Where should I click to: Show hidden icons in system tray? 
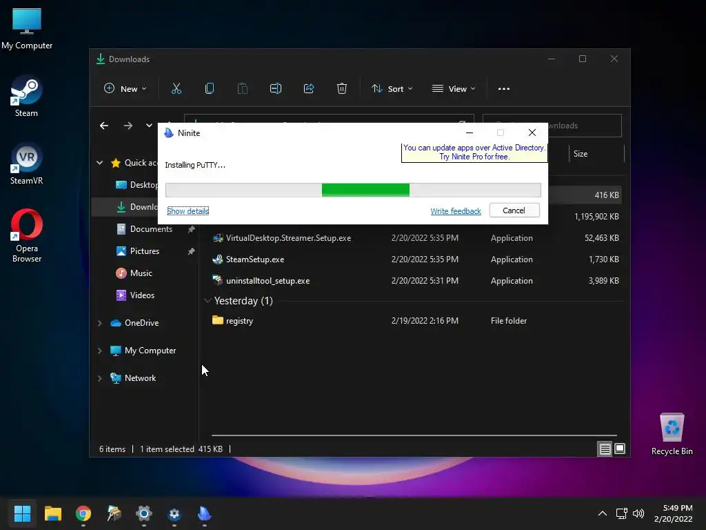pos(603,513)
